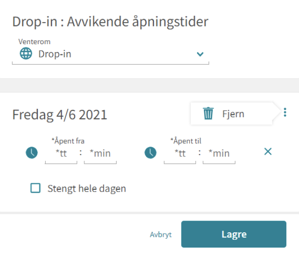299x254 pixels.
Task: Click the clock icon for Åpent til
Action: tap(150, 152)
